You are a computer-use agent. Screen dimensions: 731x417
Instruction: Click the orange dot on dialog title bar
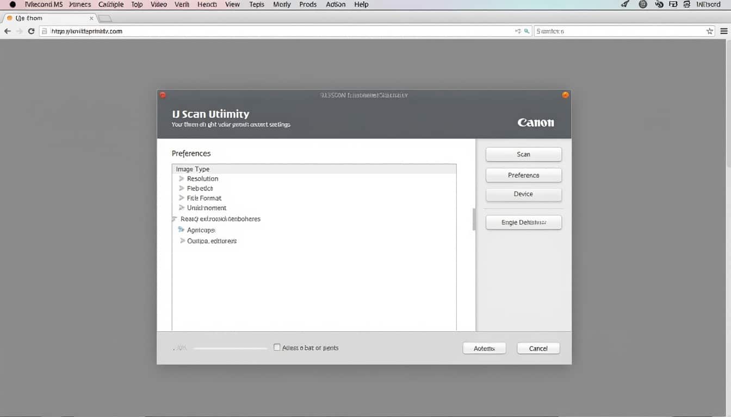[x=565, y=95]
